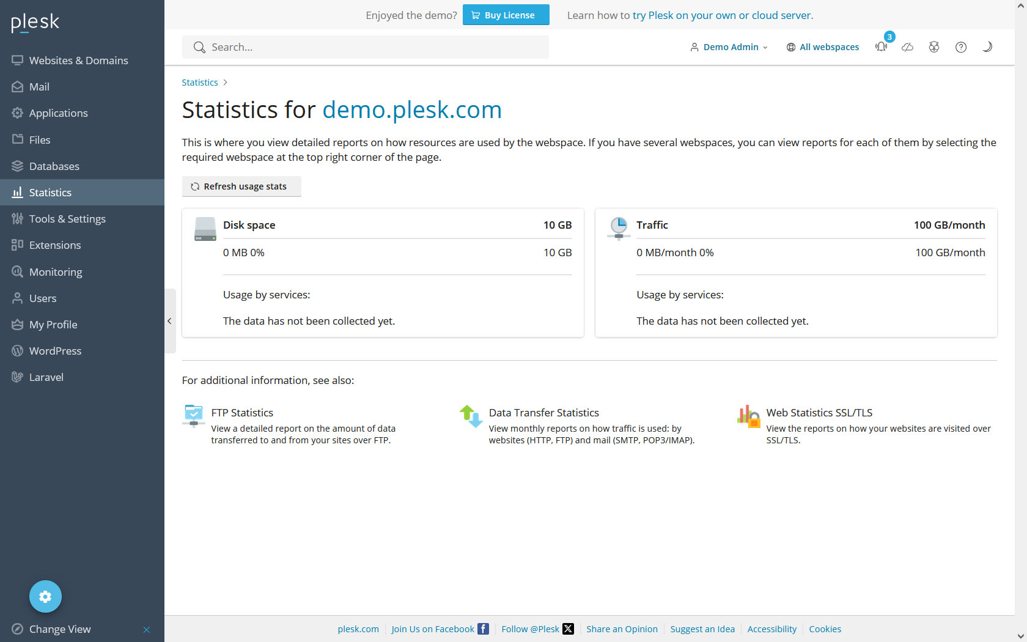The height and width of the screenshot is (642, 1027).
Task: Dismiss Change View with the close X
Action: coord(147,630)
